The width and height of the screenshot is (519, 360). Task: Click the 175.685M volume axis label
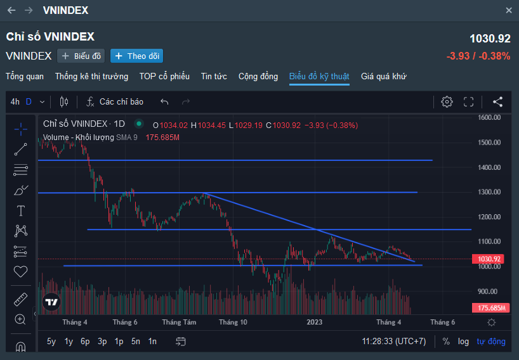(491, 308)
